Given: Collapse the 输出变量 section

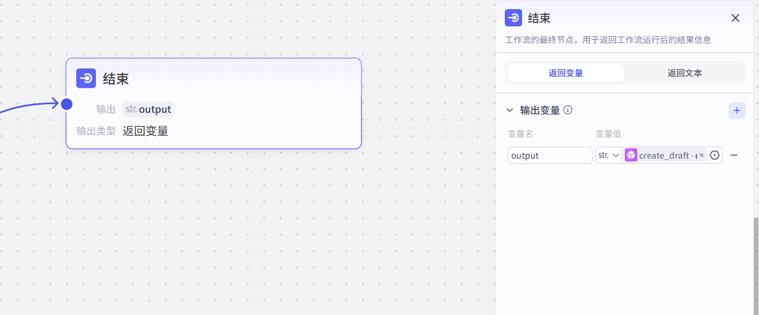Looking at the screenshot, I should pos(509,110).
